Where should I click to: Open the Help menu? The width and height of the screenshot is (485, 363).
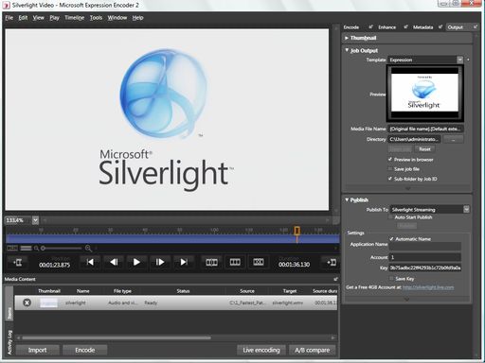click(x=137, y=18)
